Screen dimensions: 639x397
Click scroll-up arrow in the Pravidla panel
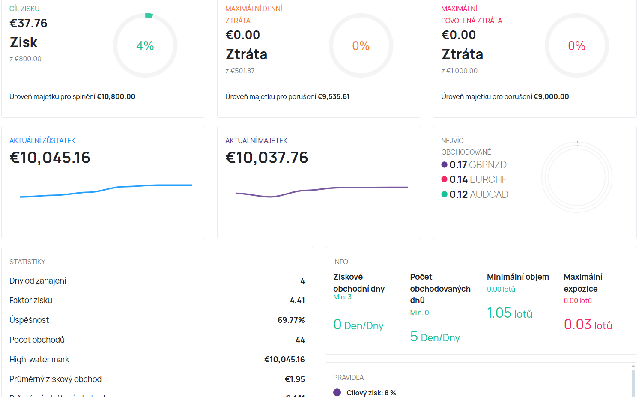click(633, 367)
